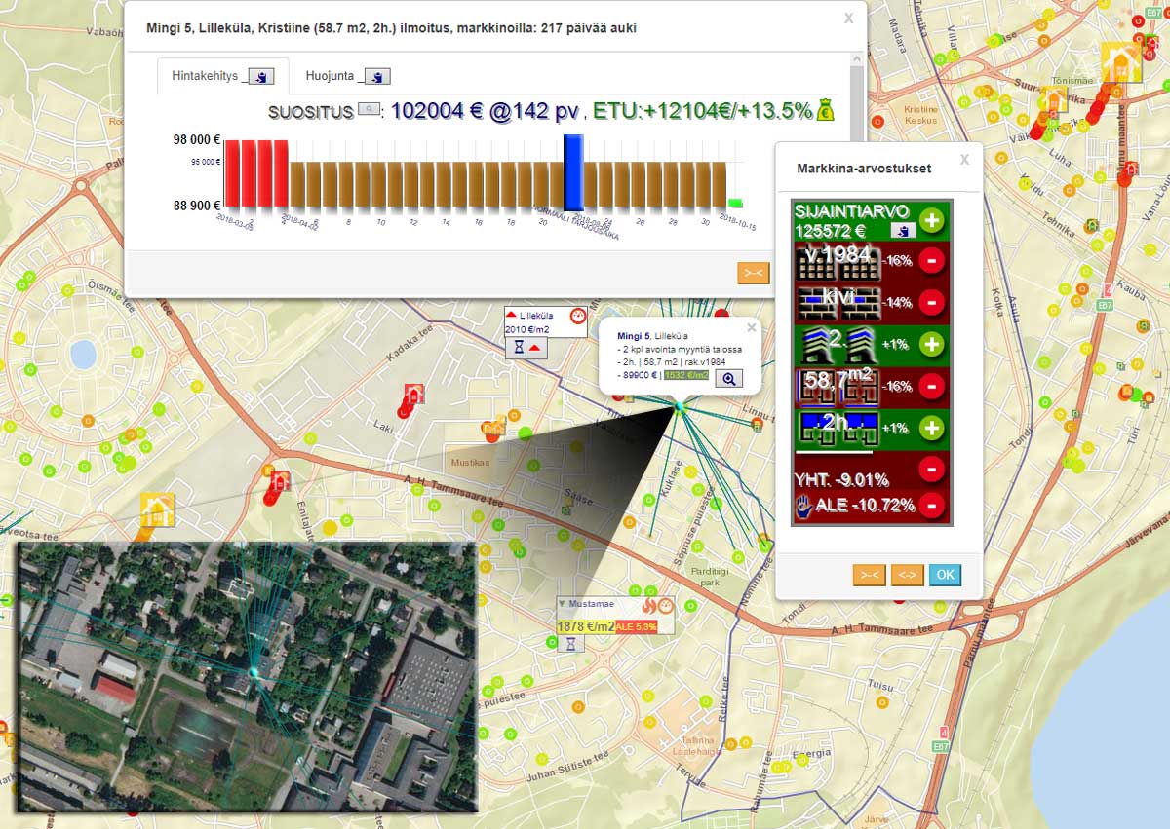Click the money bag icon after ETU value
The height and width of the screenshot is (829, 1170).
coord(826,109)
